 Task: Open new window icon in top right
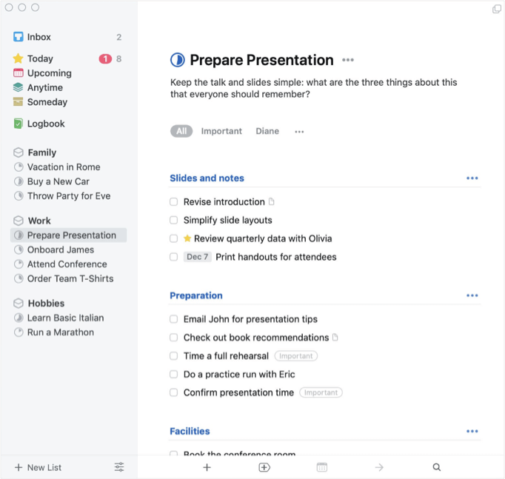497,9
